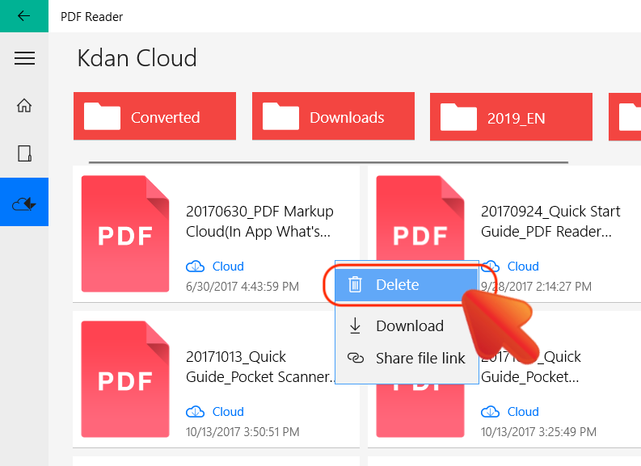Click the Downloads folder icon

click(280, 116)
